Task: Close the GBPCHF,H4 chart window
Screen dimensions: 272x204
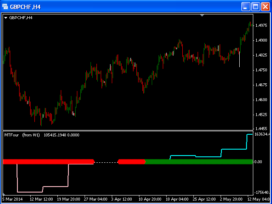Action: 265,6
